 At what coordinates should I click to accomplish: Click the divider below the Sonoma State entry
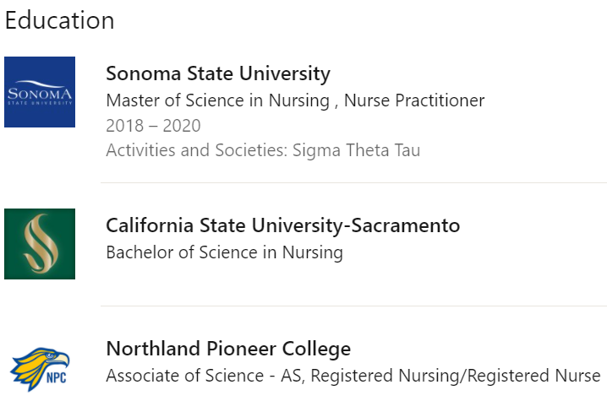(x=354, y=182)
